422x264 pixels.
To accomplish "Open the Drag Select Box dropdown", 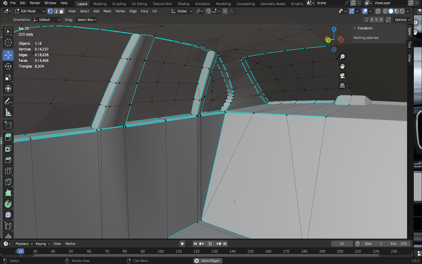I will click(x=86, y=20).
